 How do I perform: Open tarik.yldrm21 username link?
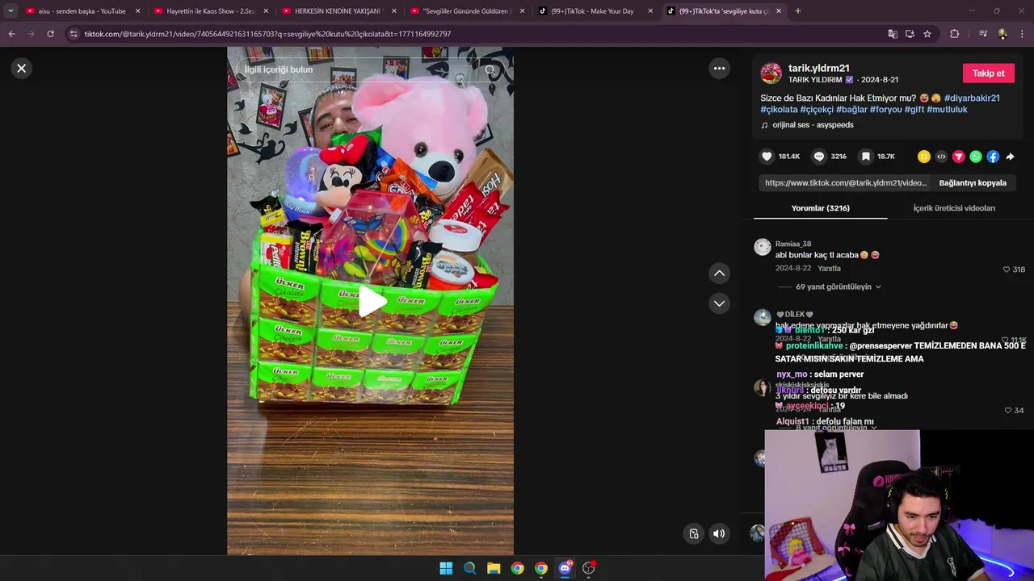(x=818, y=69)
